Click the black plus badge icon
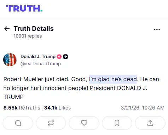This screenshot has width=168, height=135. click(x=65, y=57)
